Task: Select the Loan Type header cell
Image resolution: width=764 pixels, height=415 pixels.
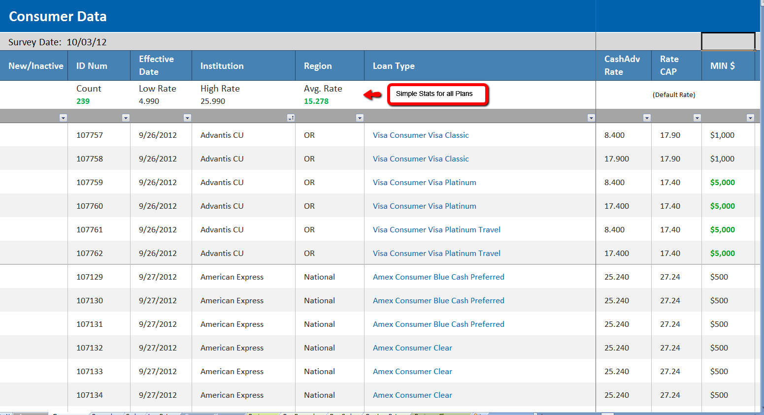Action: click(480, 65)
